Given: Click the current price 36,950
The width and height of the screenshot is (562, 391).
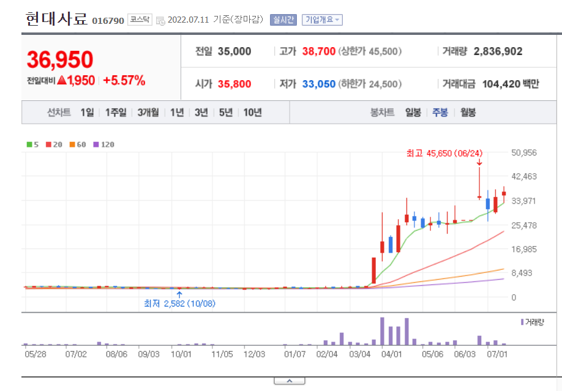Looking at the screenshot, I should [60, 59].
